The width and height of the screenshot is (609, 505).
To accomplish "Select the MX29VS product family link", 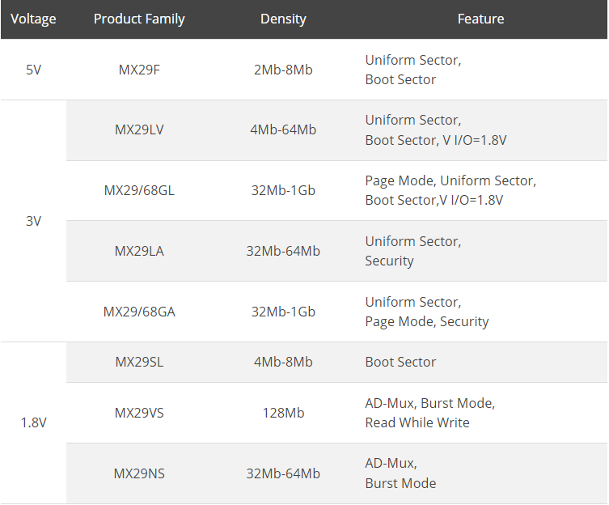I will coord(139,413).
